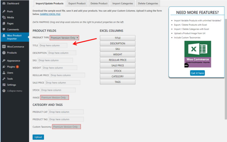Select the TITLE Excel column button
The image size is (227, 142).
coord(118,38)
